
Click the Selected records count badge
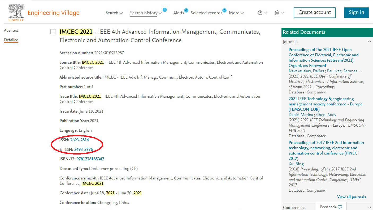224,10
